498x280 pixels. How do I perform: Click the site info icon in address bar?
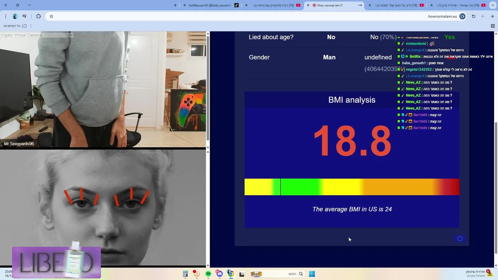[462, 16]
